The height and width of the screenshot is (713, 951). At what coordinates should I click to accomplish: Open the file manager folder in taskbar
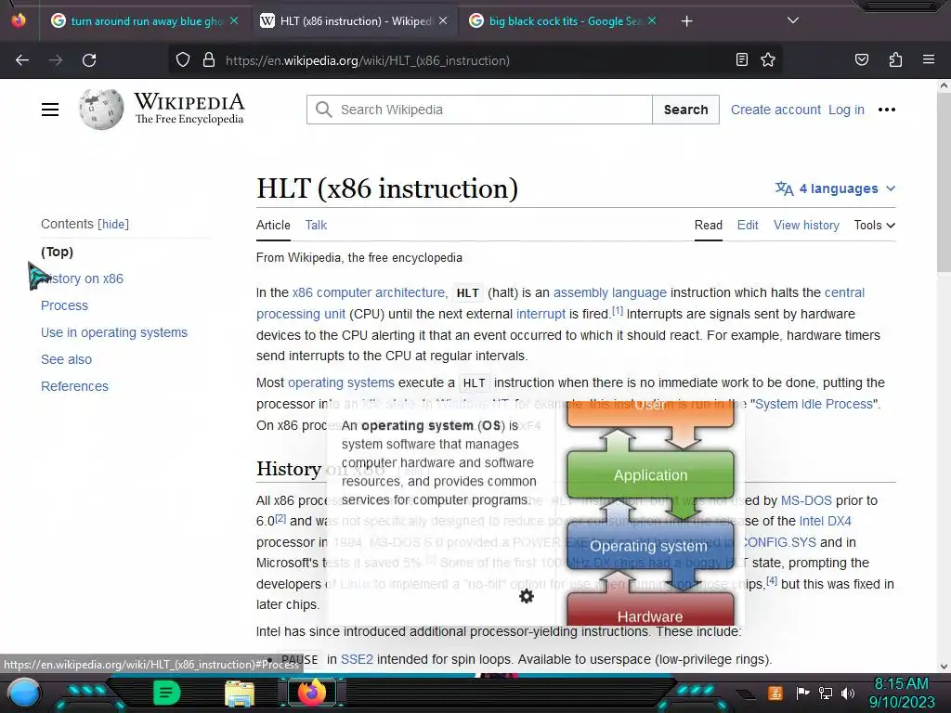(x=240, y=694)
